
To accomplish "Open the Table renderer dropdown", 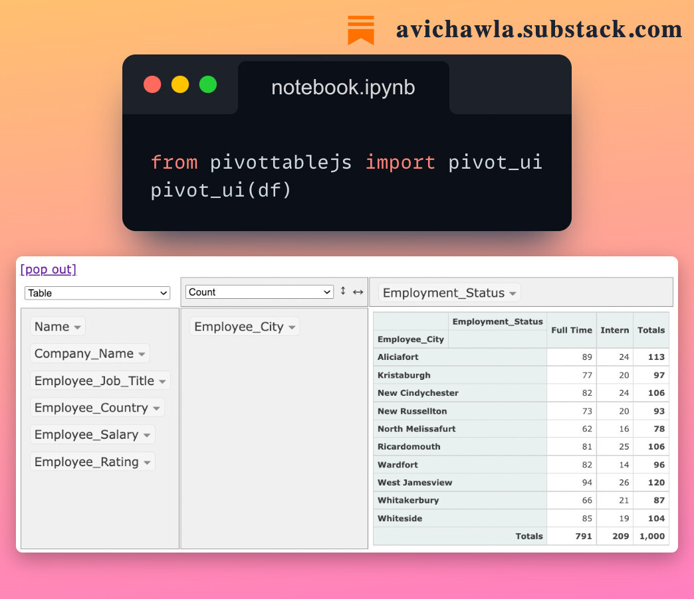I will pos(96,292).
